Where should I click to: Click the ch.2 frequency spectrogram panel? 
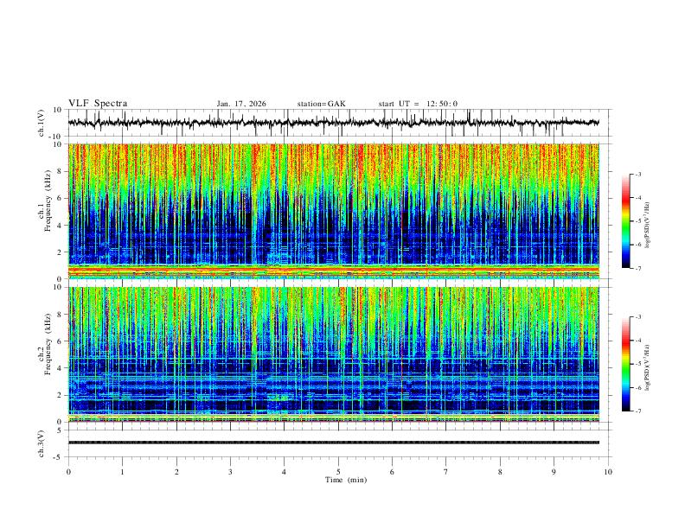[334, 354]
